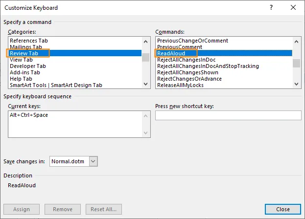Click the Press new shortcut key field

pyautogui.click(x=228, y=115)
